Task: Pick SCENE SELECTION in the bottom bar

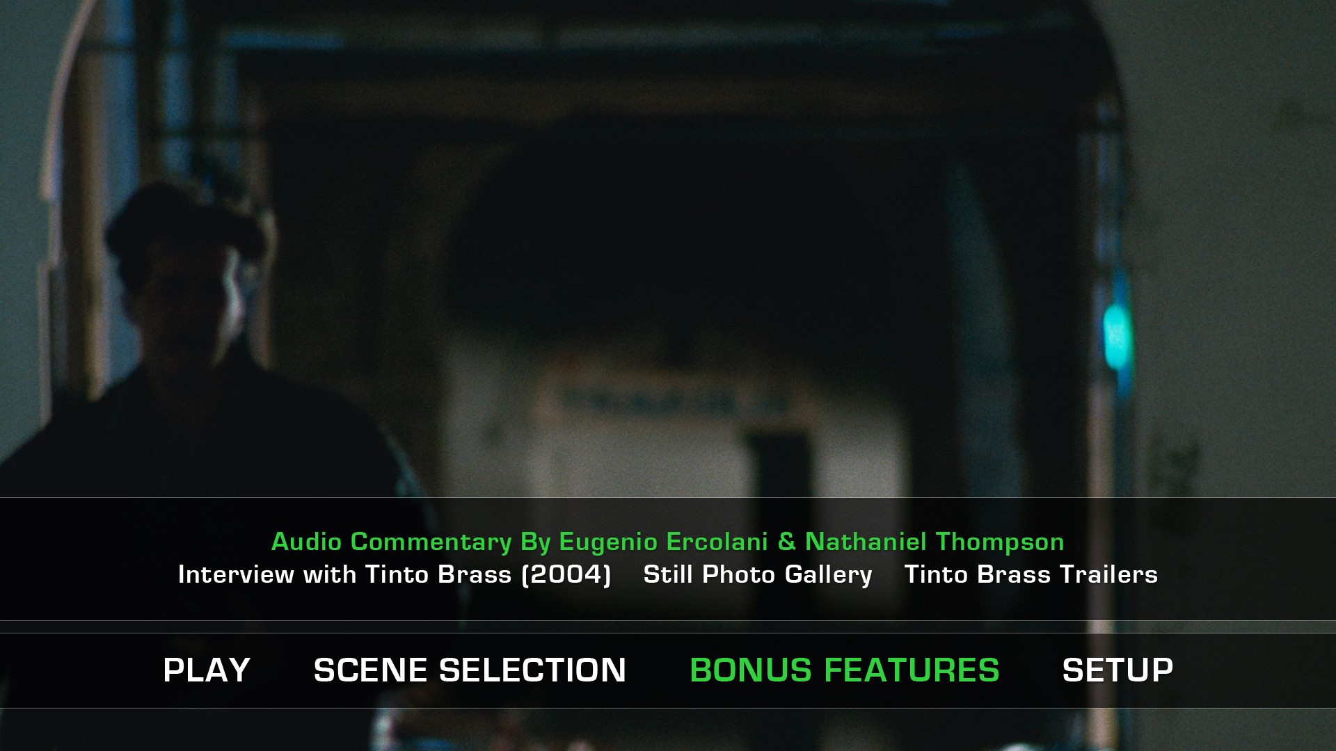Action: click(x=470, y=670)
